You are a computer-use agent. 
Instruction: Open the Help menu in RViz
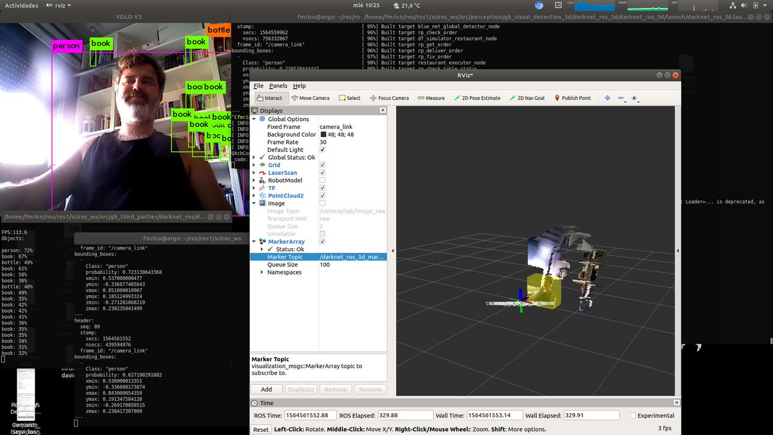point(300,86)
